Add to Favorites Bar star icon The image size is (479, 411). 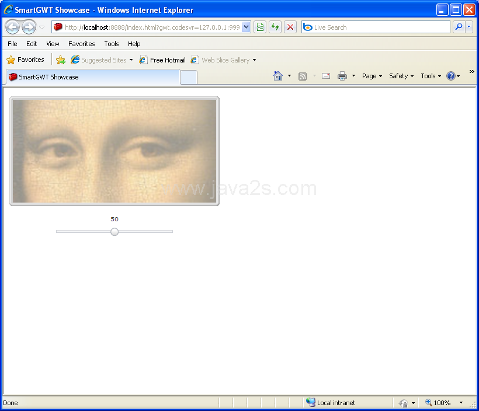[x=61, y=60]
